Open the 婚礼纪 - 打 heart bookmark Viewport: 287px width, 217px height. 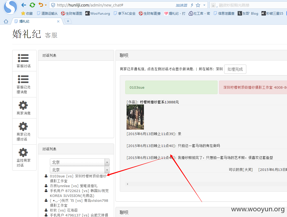coord(175,13)
